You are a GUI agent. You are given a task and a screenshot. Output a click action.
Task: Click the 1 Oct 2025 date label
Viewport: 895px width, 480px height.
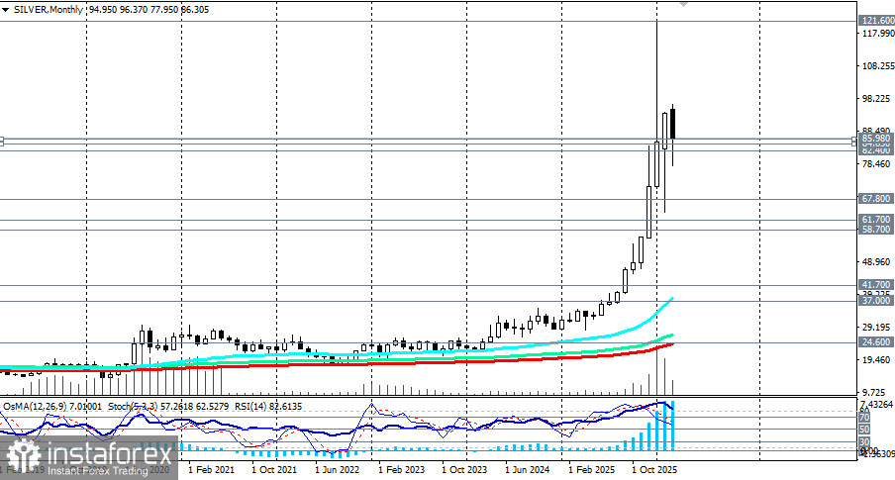[x=654, y=470]
